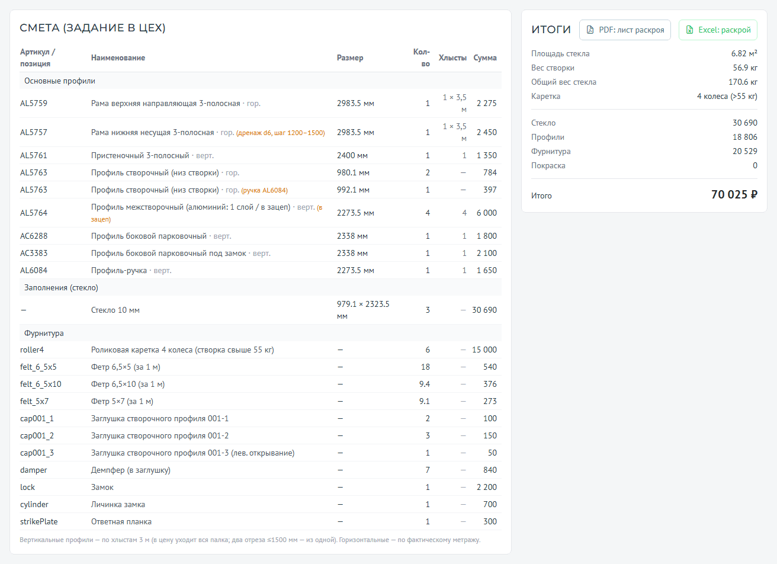Select glass size "979.1 × 2323.5 мм"

pyautogui.click(x=363, y=310)
